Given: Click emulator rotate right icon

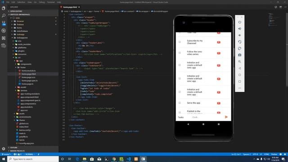Looking at the screenshot, I should tap(240, 49).
